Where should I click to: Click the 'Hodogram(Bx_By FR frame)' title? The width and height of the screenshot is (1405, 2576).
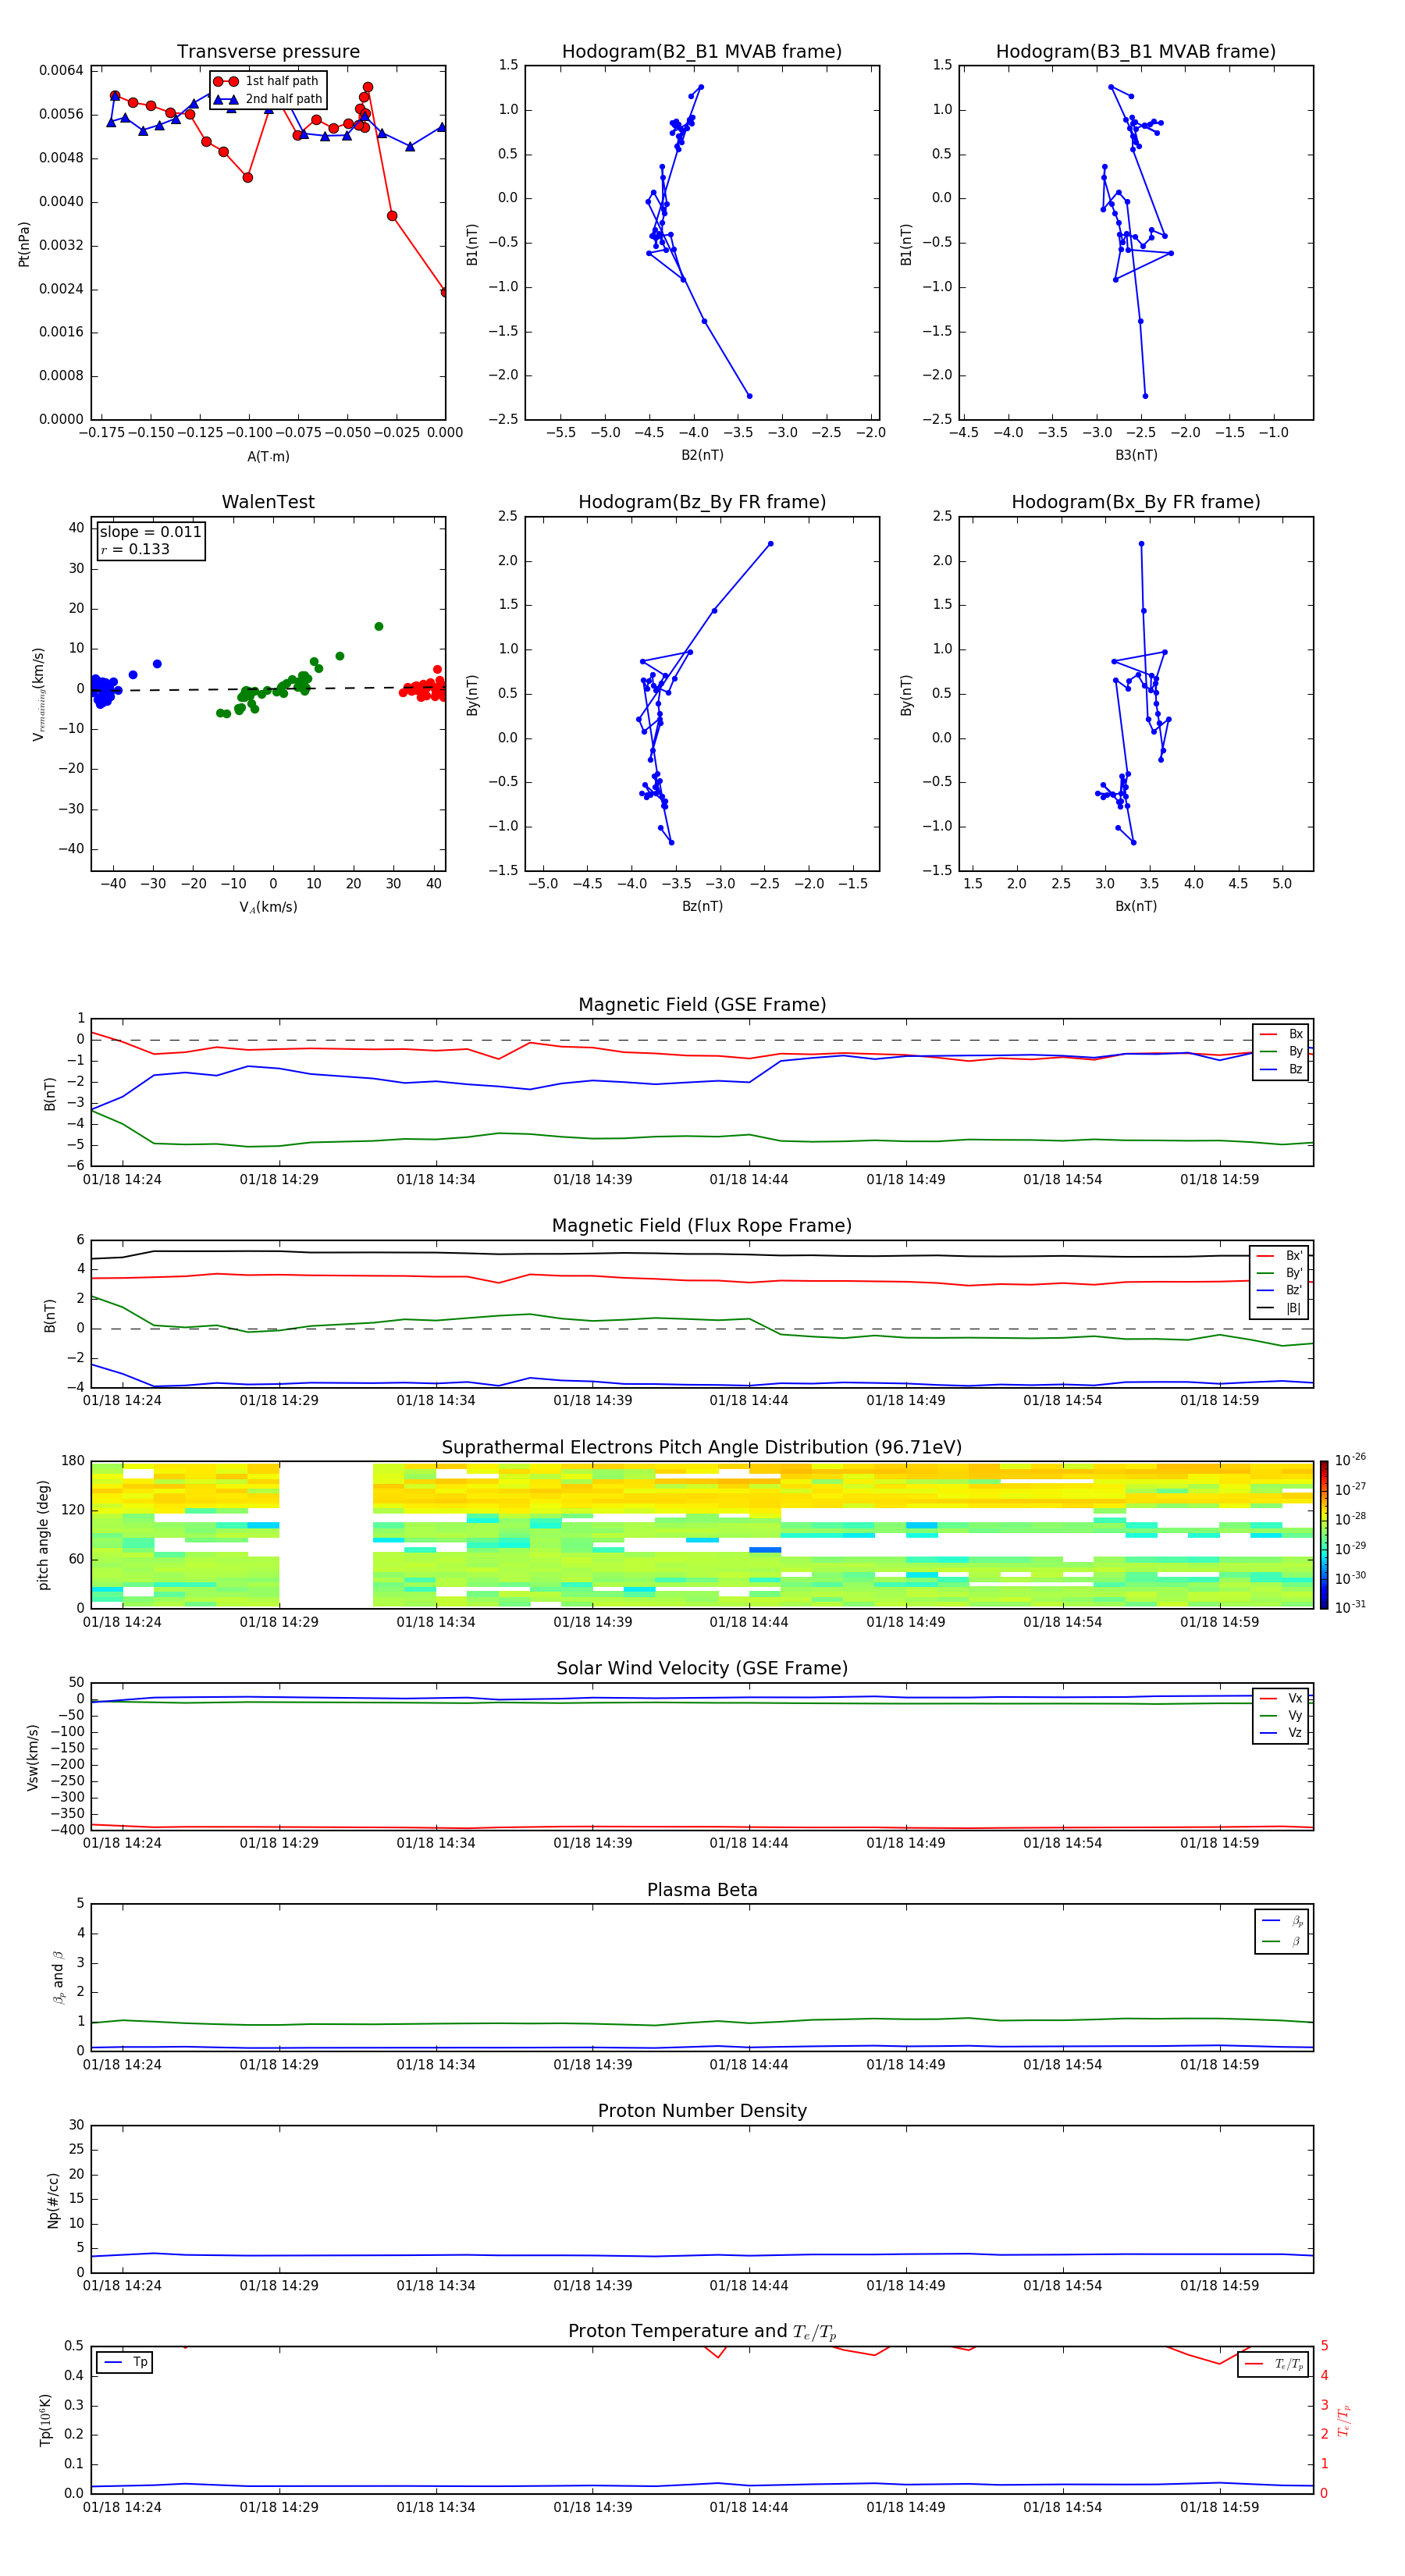[1136, 502]
